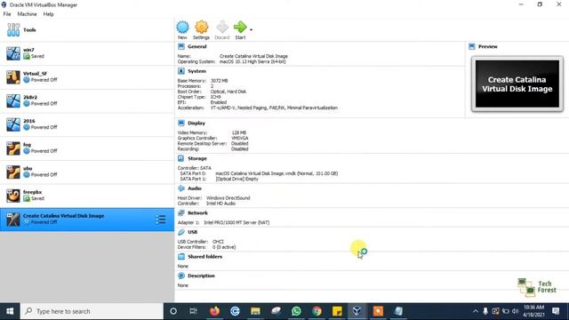569x320 pixels.
Task: Open the Audio section header
Action: [195, 188]
